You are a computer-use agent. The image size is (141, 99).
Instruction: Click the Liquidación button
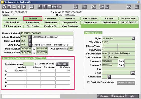click(118, 96)
